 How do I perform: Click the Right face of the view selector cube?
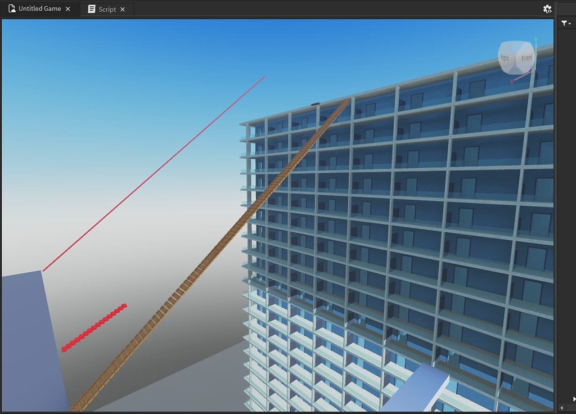click(505, 56)
